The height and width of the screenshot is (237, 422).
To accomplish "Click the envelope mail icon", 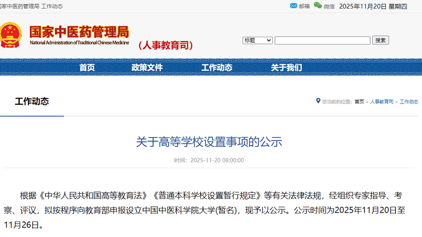I will [x=294, y=6].
